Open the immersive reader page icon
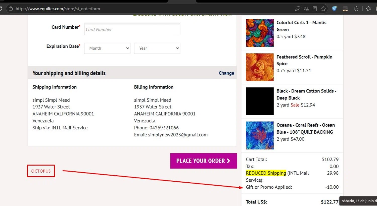The height and width of the screenshot is (206, 377). 315,9
